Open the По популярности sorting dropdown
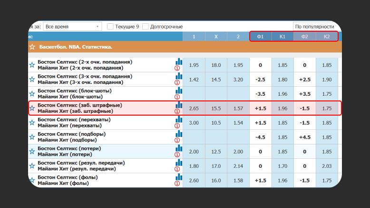 click(316, 27)
